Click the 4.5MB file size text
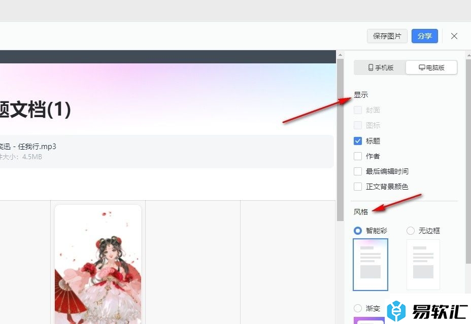 [x=32, y=157]
